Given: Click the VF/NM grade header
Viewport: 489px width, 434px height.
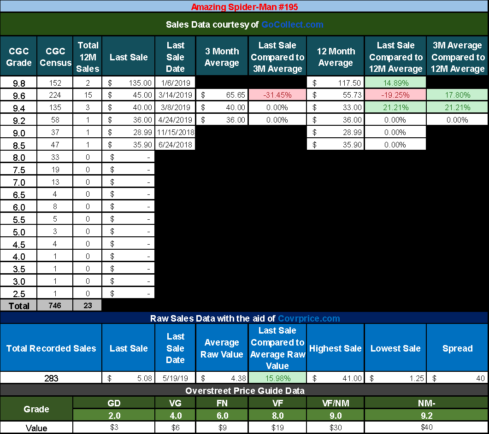Looking at the screenshot, I should (336, 403).
